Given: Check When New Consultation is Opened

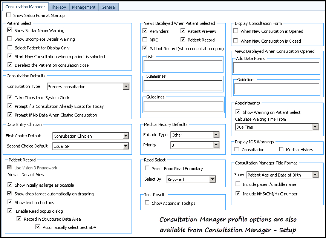Looking at the screenshot, I should (x=236, y=31).
